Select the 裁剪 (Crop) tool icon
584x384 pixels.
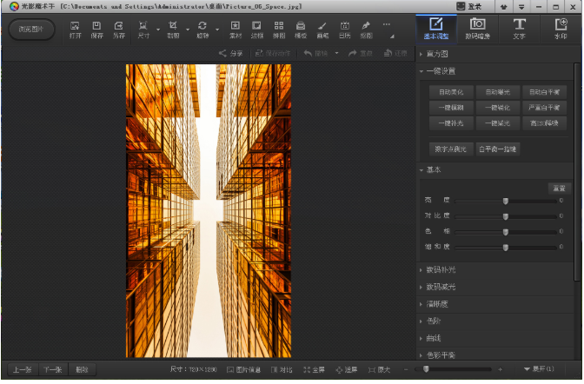pyautogui.click(x=174, y=30)
